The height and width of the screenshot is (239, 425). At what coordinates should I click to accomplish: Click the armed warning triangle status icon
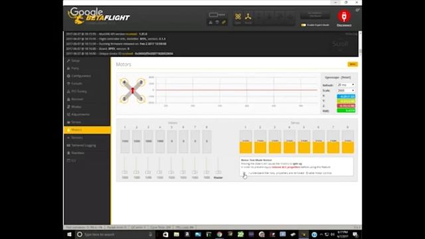211,23
